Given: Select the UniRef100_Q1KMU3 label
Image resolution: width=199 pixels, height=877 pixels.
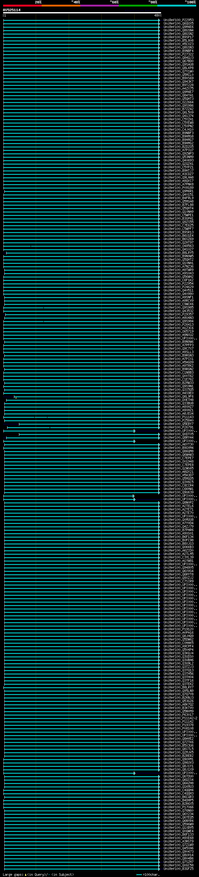Looking at the screenshot, I should point(178,786).
